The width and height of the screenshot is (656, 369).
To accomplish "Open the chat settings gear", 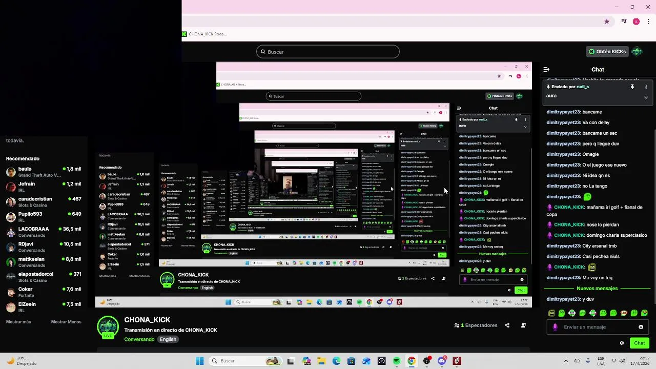I will tap(622, 343).
